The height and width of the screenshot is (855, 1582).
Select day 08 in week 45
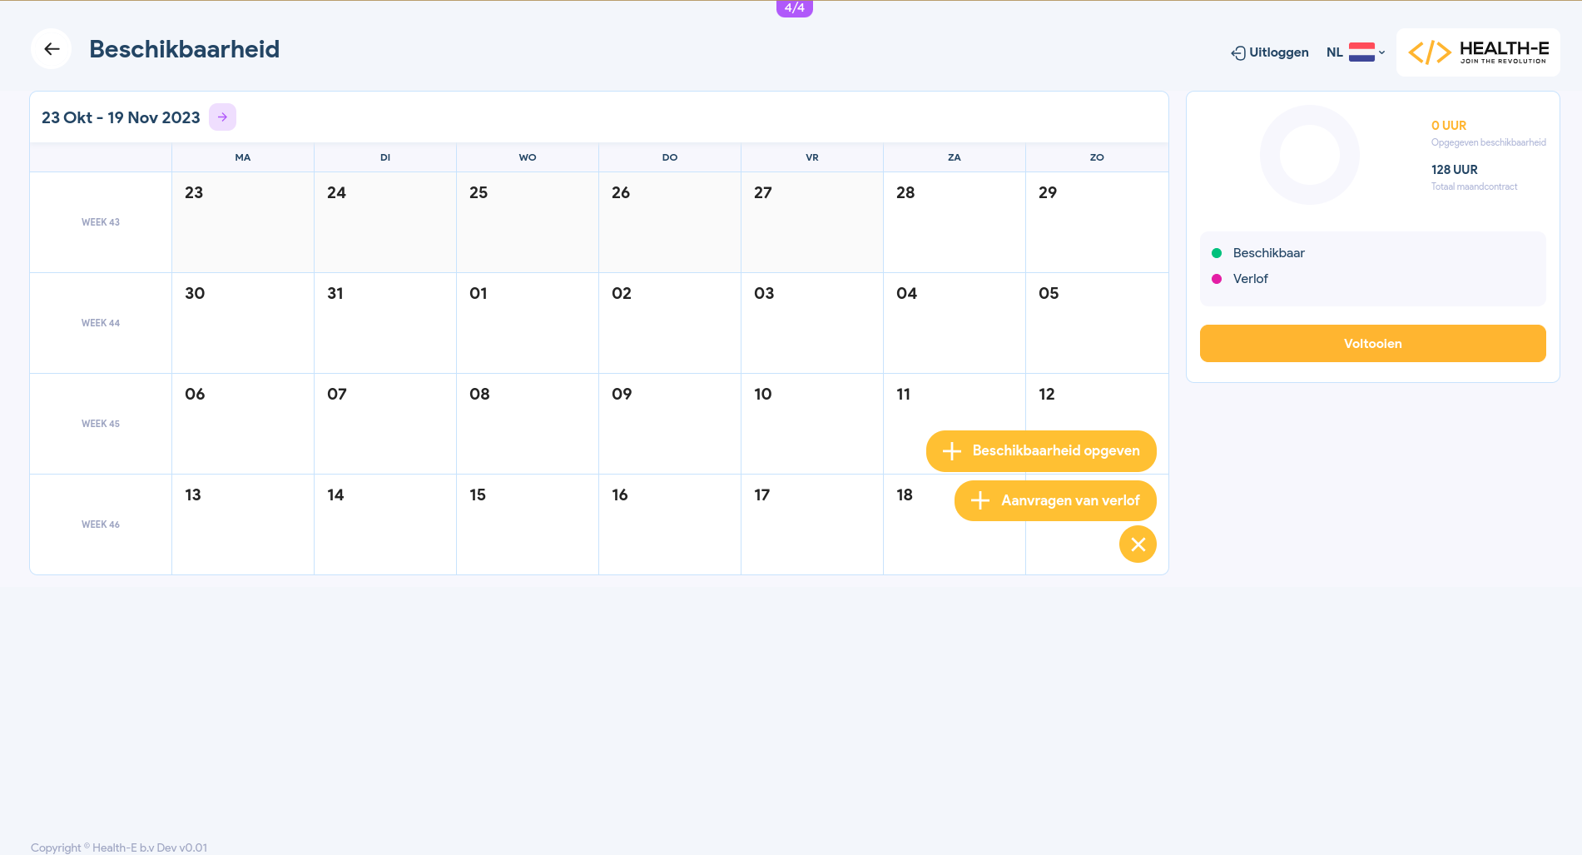coord(527,423)
